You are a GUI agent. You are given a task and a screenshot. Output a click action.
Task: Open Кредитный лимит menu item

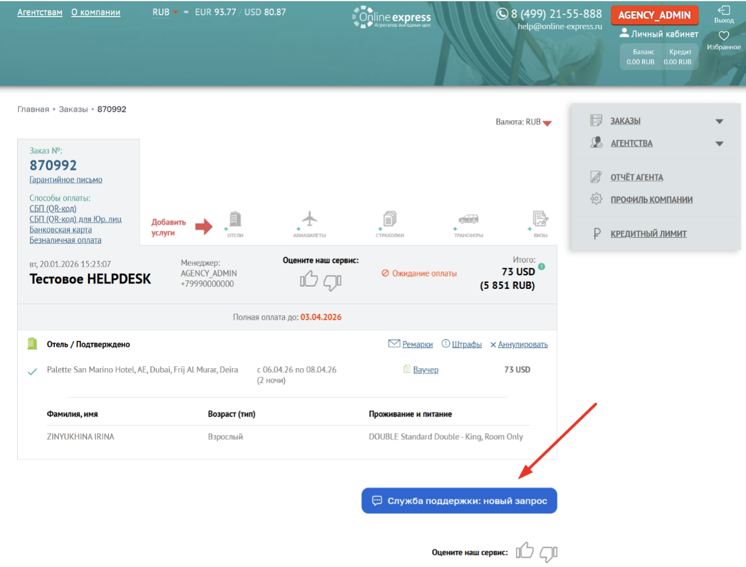point(648,234)
